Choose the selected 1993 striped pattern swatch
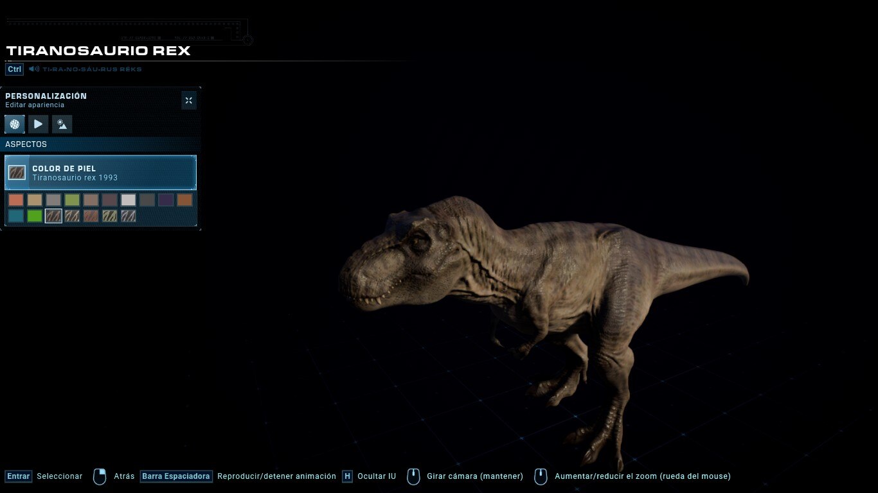878x493 pixels. (53, 216)
